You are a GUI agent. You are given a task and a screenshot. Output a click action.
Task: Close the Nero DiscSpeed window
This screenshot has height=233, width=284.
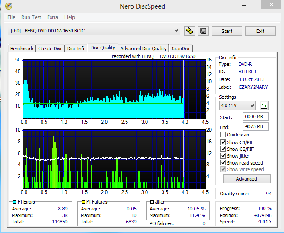click(x=271, y=4)
